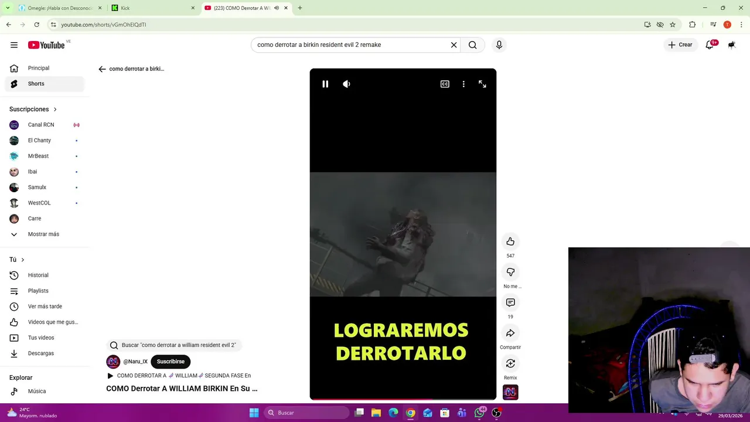Open Principal in the sidebar
Screen dimensions: 750x422
click(x=45, y=68)
